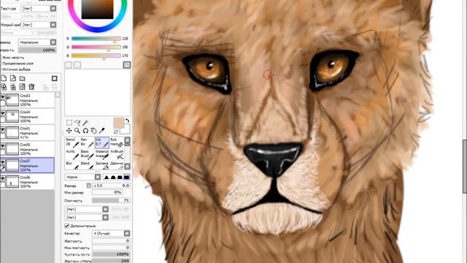Create a new layer folder

click(x=23, y=78)
